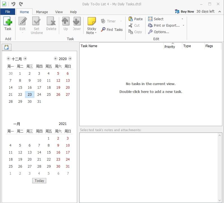Copy selected task
Screen dimensions: 224x203
click(x=135, y=32)
